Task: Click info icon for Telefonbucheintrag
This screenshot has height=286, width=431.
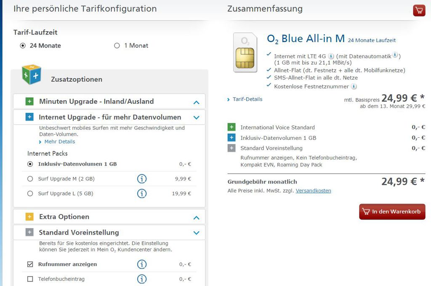Action: pyautogui.click(x=142, y=279)
